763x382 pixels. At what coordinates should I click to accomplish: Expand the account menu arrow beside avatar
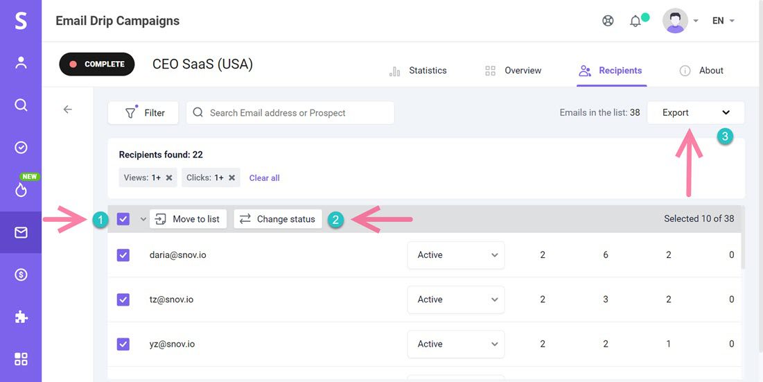696,21
